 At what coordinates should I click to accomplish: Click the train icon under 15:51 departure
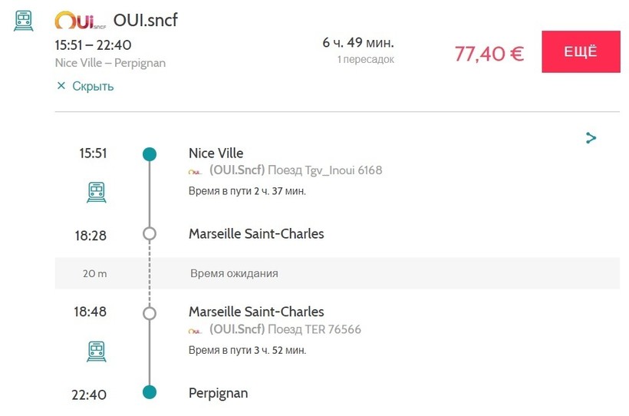pyautogui.click(x=96, y=190)
